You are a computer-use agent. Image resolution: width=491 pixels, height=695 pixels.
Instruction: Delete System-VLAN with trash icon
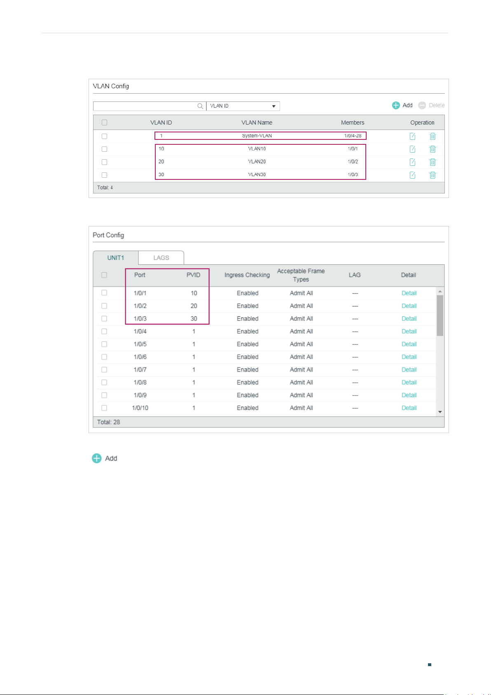433,136
